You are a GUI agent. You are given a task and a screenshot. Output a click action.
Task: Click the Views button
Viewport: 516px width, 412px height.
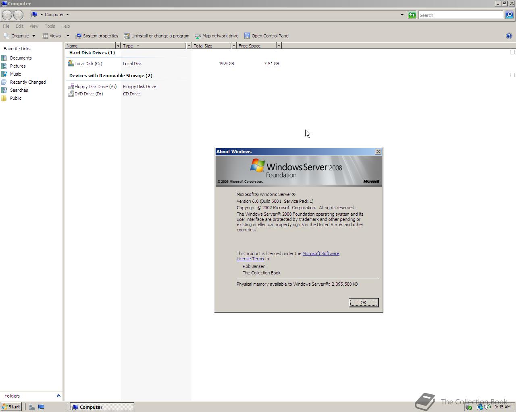52,36
